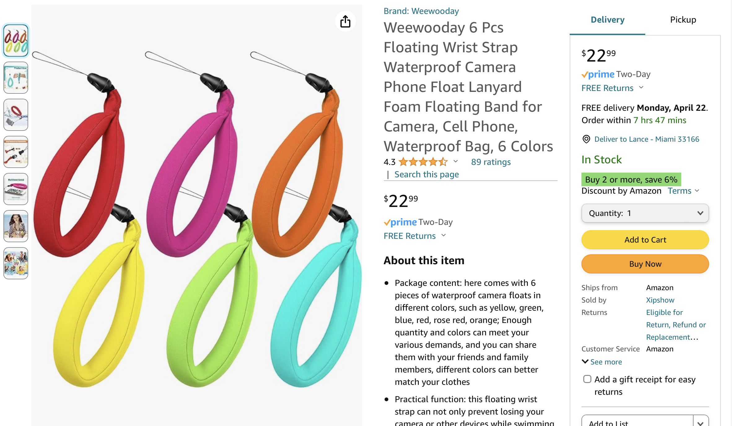This screenshot has width=732, height=426.
Task: Select the single red strap thumbnail
Action: coord(16,115)
